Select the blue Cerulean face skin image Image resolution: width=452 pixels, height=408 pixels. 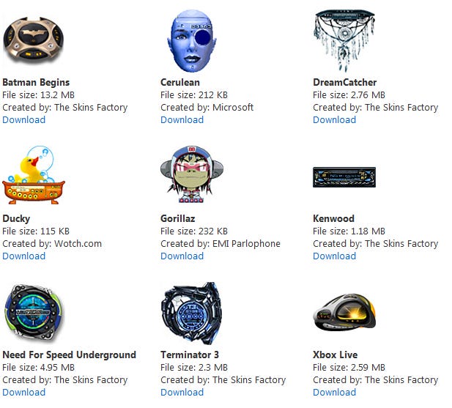pyautogui.click(x=192, y=40)
